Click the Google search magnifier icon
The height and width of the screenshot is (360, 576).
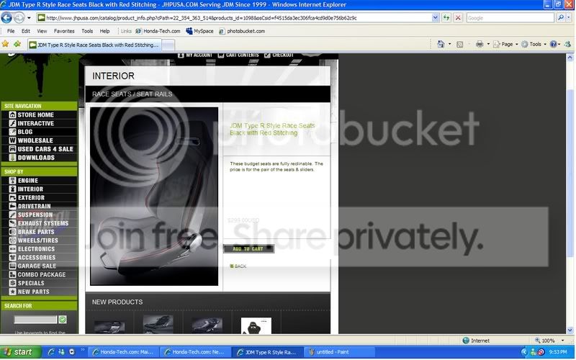click(561, 17)
